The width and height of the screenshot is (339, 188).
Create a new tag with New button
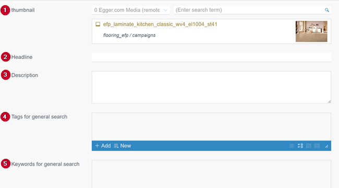123,146
